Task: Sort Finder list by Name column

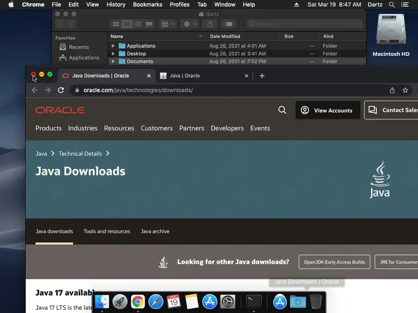Action: 156,36
